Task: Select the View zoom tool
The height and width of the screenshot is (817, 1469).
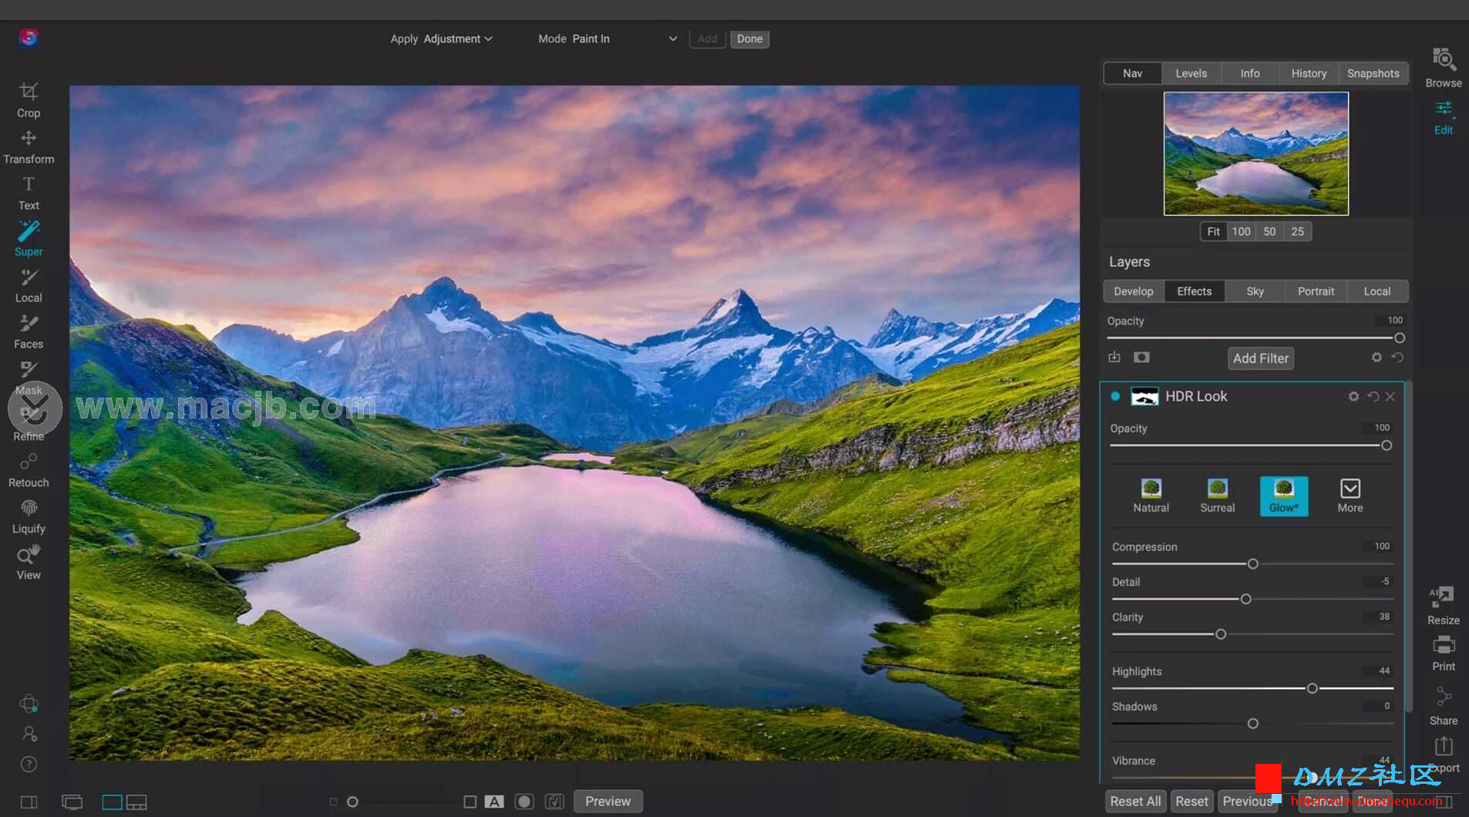Action: pos(29,563)
